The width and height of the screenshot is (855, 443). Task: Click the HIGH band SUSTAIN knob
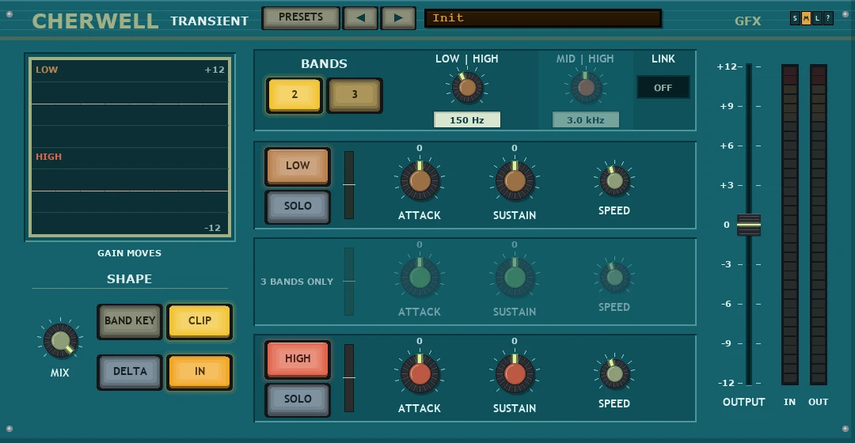pyautogui.click(x=515, y=374)
